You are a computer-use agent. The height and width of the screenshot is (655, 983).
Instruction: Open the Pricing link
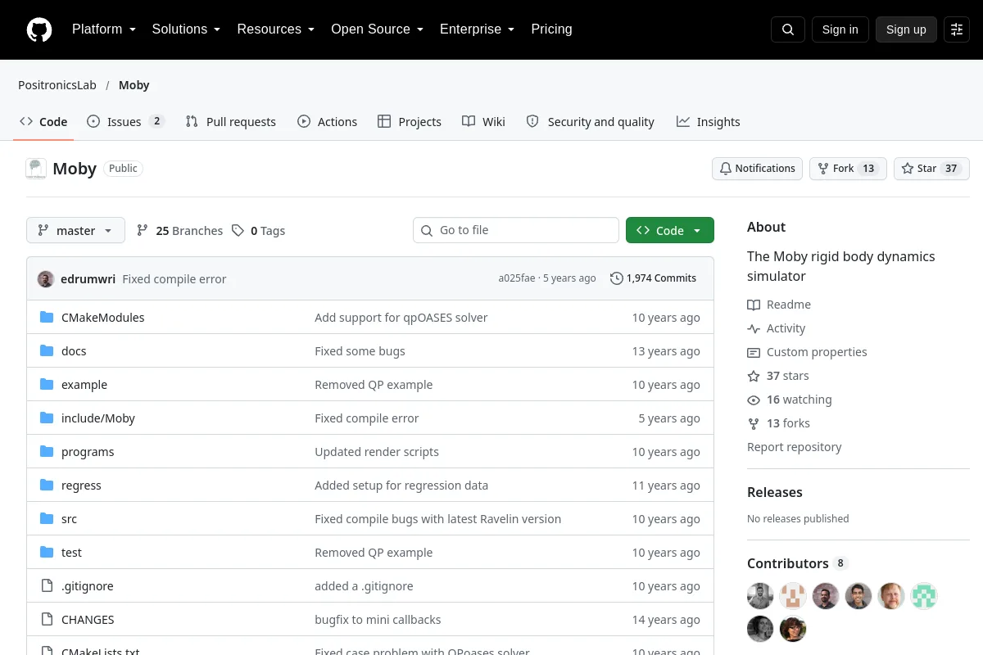(551, 29)
